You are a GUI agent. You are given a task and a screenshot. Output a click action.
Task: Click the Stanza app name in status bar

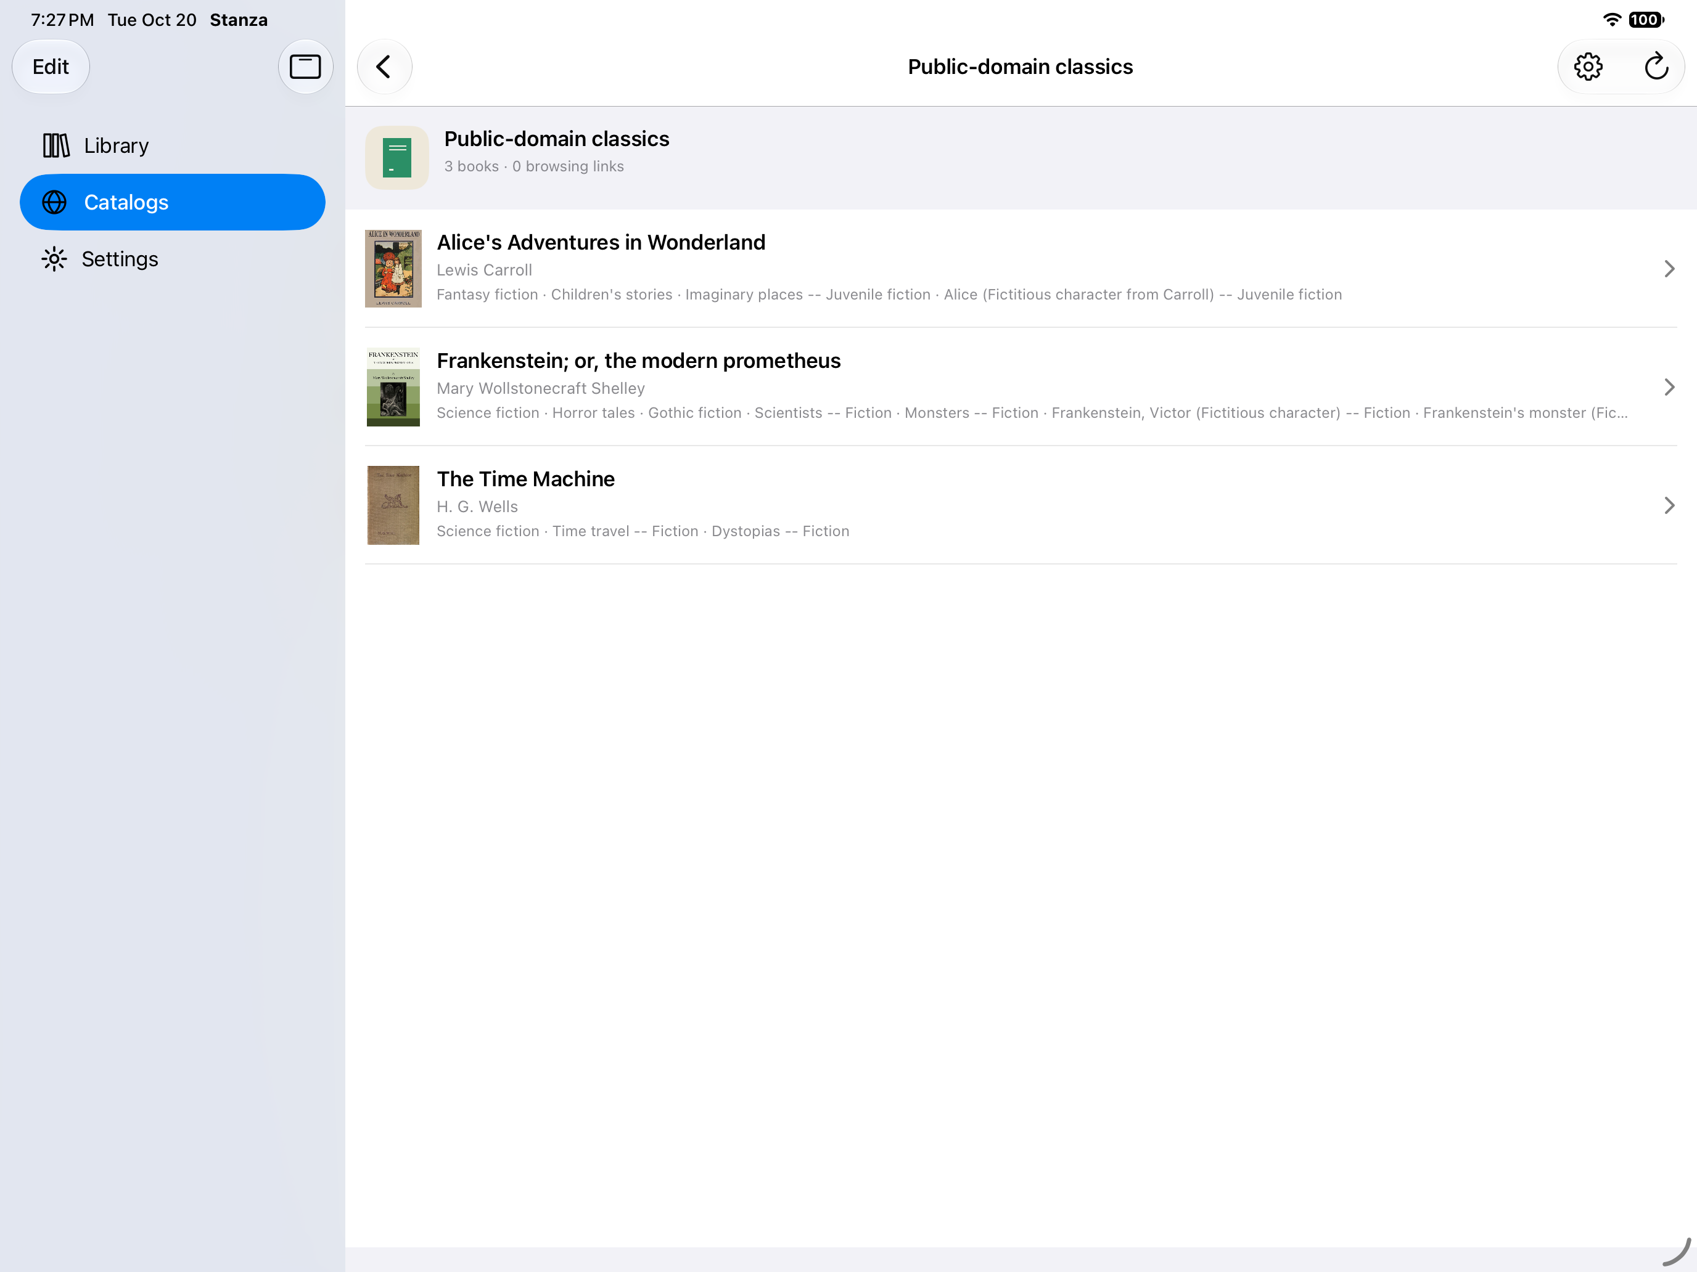(x=239, y=20)
